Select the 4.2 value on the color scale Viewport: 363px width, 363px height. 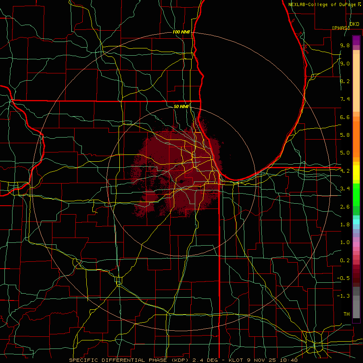(345, 171)
